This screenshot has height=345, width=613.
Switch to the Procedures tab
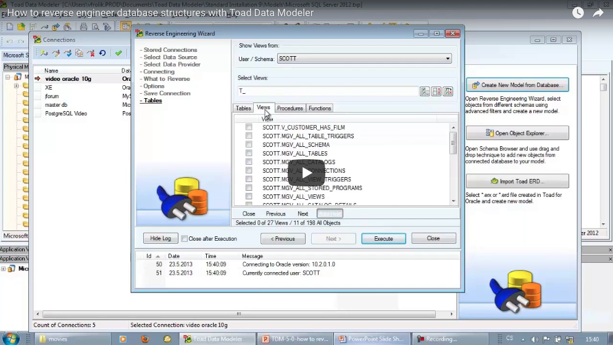click(290, 109)
